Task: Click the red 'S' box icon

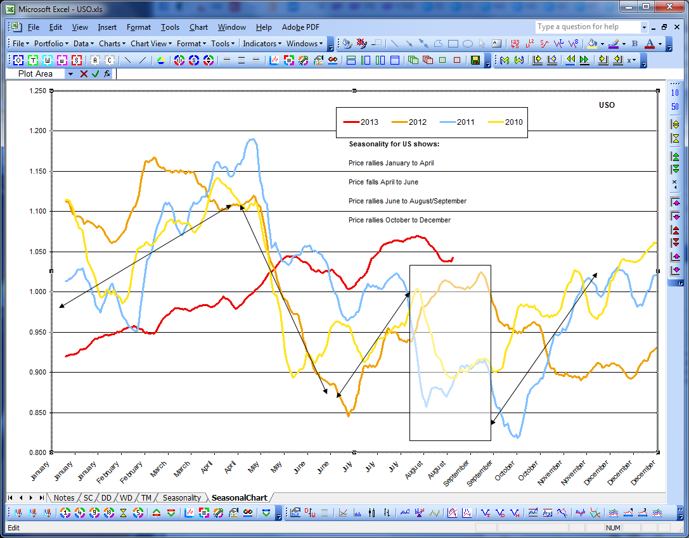Action: (77, 60)
